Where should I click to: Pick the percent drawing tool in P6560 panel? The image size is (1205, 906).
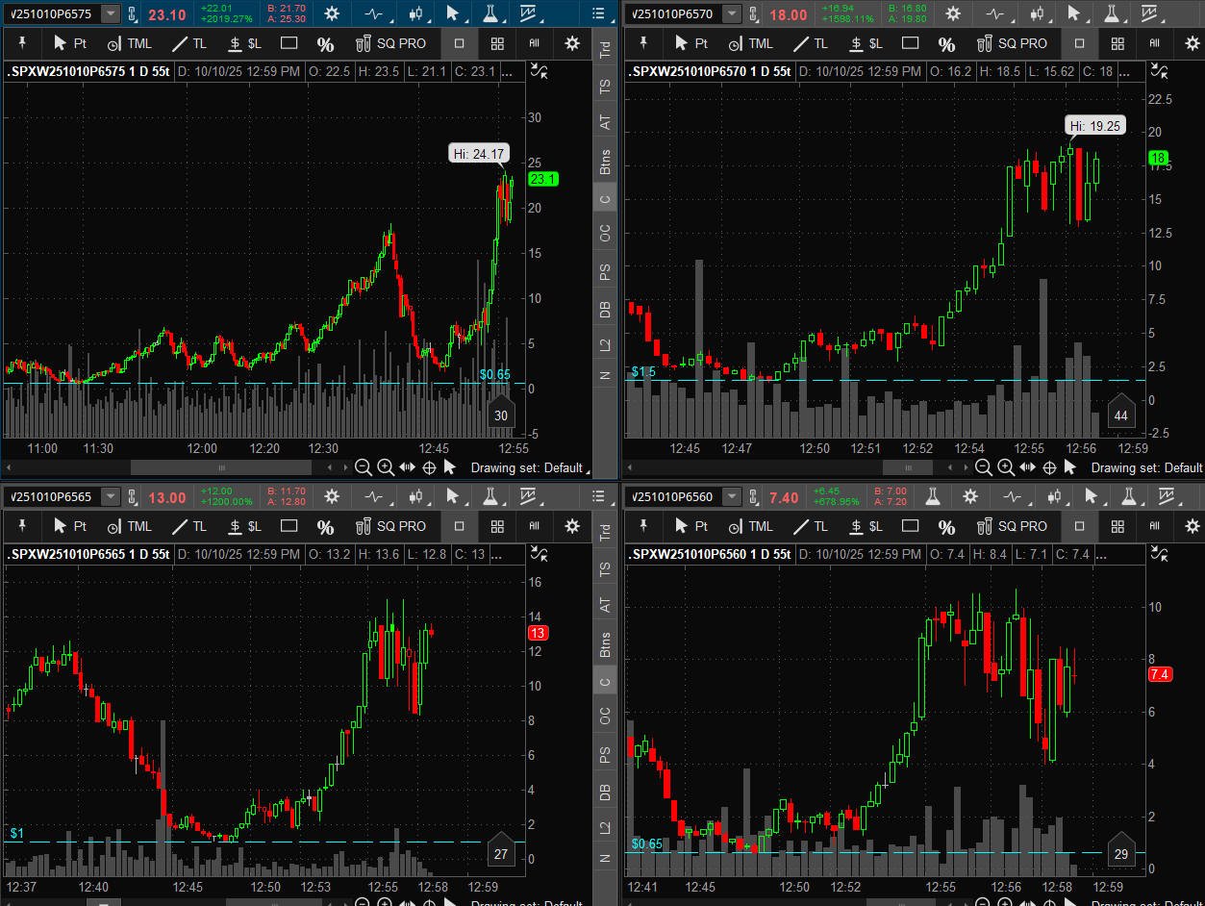coord(946,526)
